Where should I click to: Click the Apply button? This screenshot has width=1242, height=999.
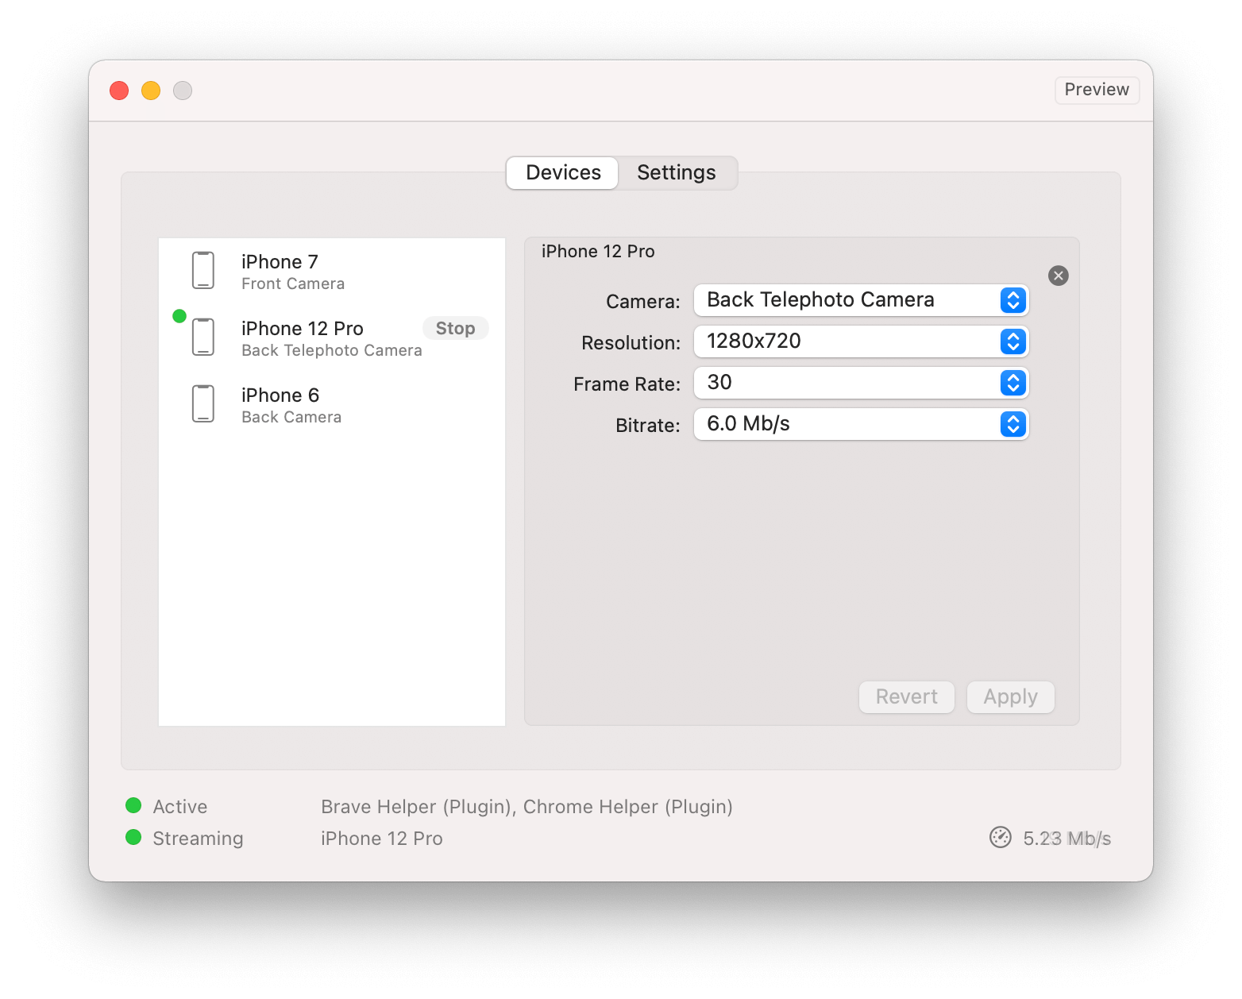(x=1010, y=696)
